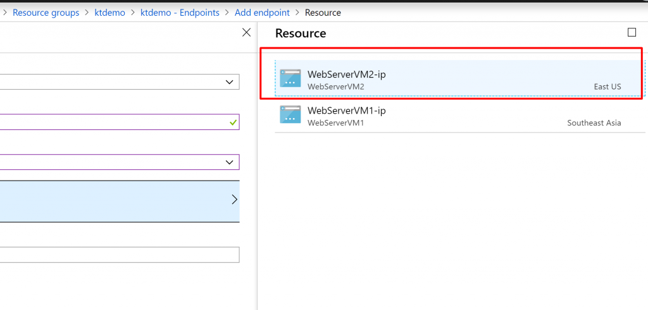The height and width of the screenshot is (310, 648).
Task: Close the Add endpoint blade with X
Action: (246, 33)
